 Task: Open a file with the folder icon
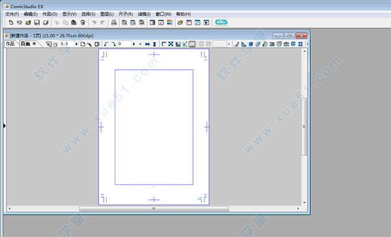coord(28,22)
